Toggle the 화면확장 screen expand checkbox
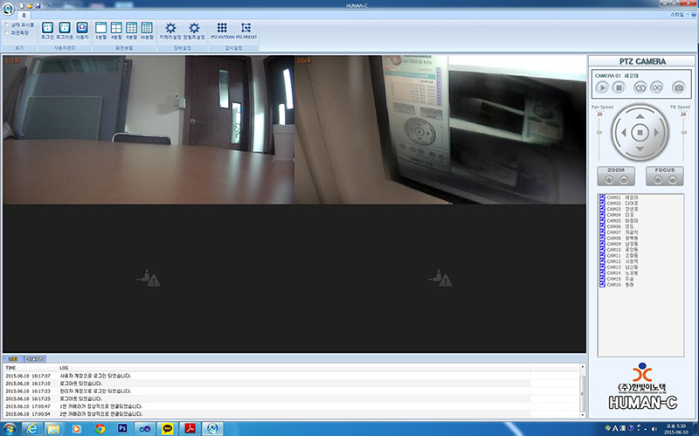 coord(8,32)
